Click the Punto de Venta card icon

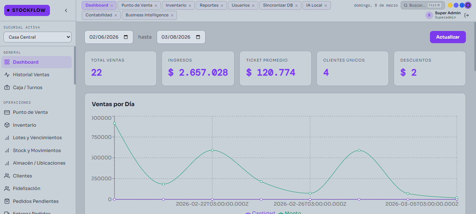point(7,112)
